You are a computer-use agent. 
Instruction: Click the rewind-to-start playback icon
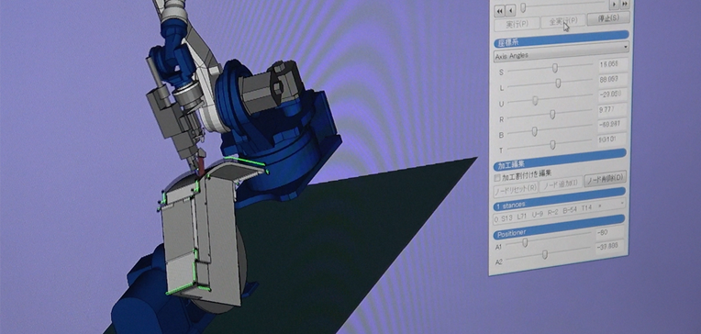point(500,10)
